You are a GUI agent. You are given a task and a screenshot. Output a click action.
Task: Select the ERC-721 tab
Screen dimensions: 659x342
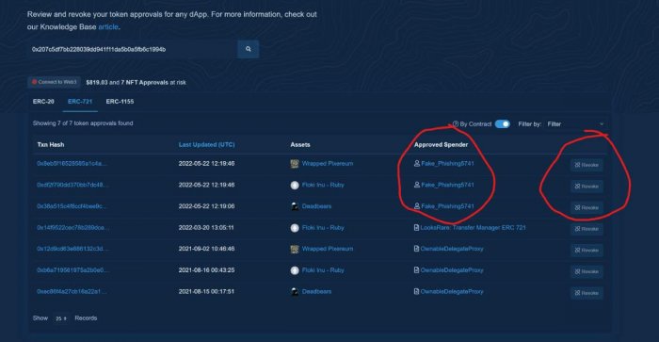tap(80, 102)
